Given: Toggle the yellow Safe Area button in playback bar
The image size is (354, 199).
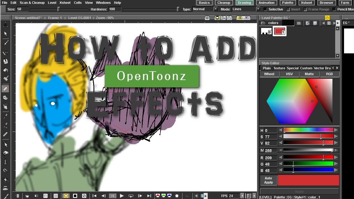Looking at the screenshot, I should point(66,196).
